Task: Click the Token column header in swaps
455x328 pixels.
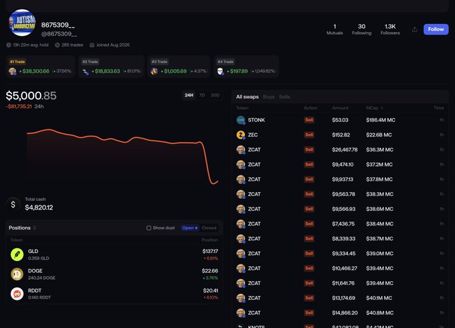Action: click(242, 108)
